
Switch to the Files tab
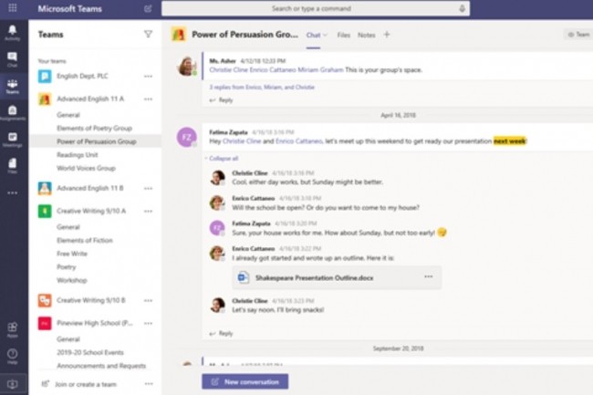click(343, 36)
